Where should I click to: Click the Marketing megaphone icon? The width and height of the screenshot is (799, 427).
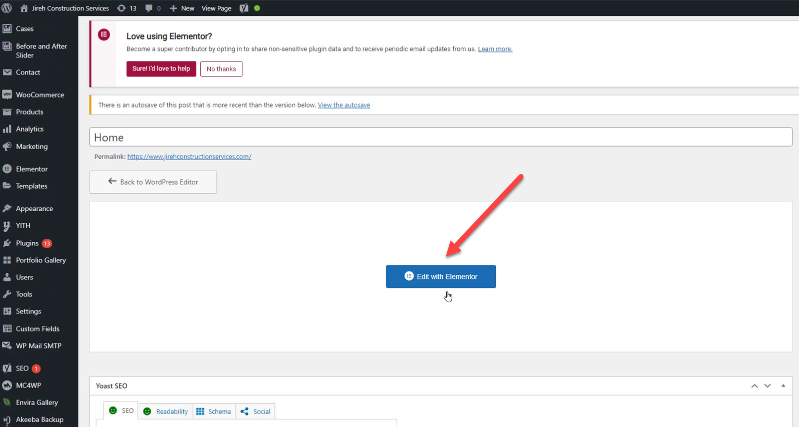coord(7,146)
